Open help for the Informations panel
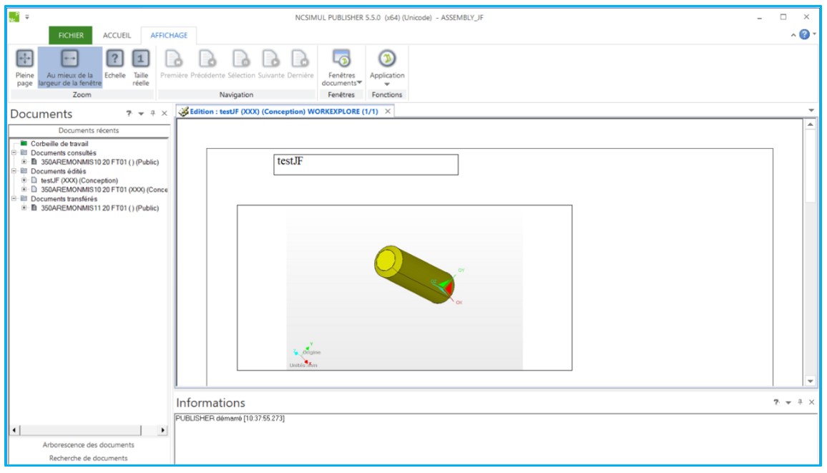The width and height of the screenshot is (827, 473). [775, 402]
